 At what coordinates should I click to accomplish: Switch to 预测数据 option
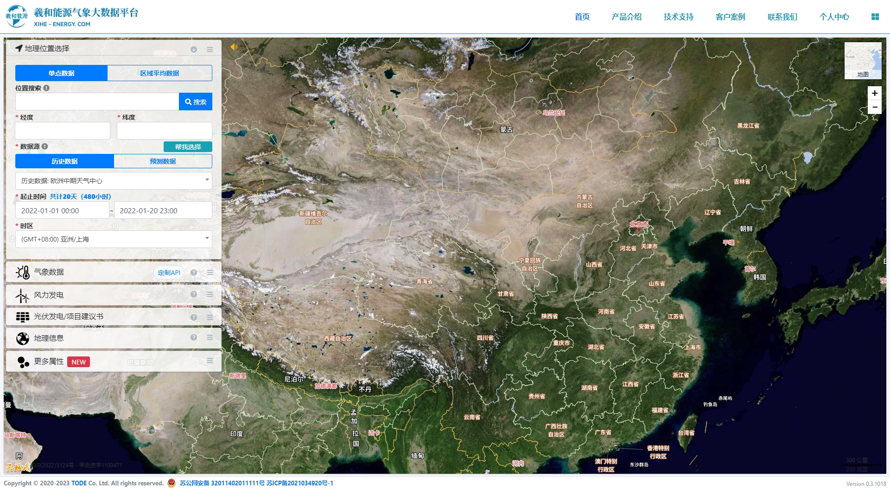pyautogui.click(x=163, y=161)
